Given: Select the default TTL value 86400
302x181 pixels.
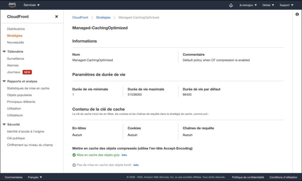Looking at the screenshot, I should pos(187,95).
